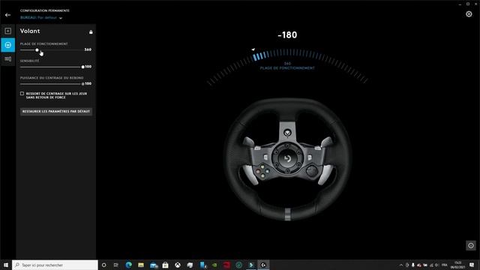This screenshot has width=480, height=270.
Task: Focus the Taper ici pour rechercher box
Action: click(x=55, y=265)
